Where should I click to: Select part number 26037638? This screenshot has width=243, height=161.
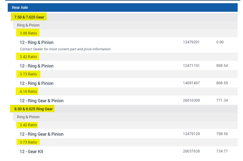tap(191, 151)
